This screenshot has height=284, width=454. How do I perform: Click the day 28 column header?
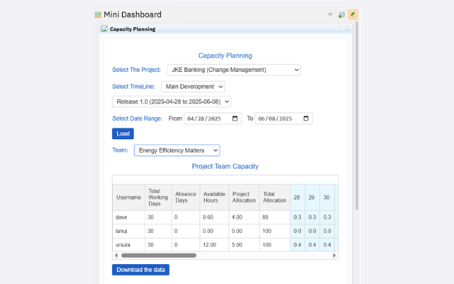297,197
